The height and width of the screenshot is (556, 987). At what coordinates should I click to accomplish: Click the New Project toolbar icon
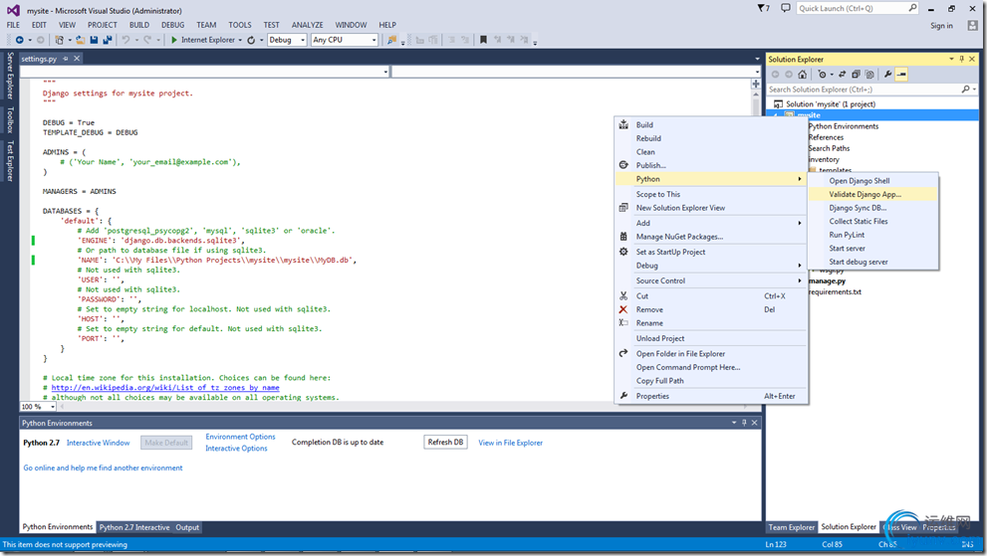tap(59, 40)
